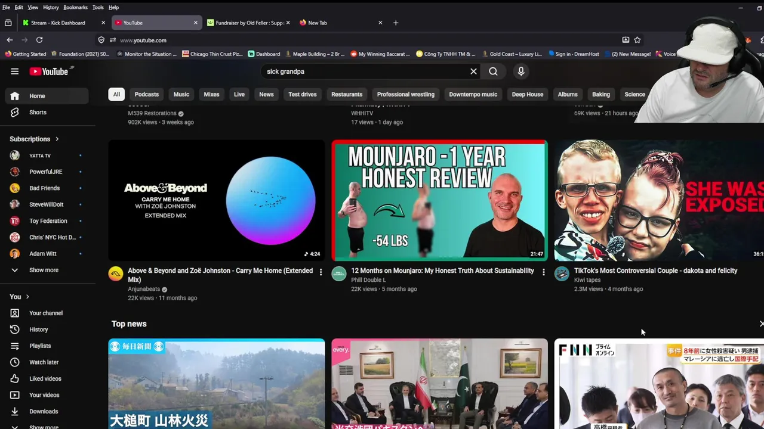The height and width of the screenshot is (429, 764).
Task: Click the YouTube logo
Action: (49, 71)
